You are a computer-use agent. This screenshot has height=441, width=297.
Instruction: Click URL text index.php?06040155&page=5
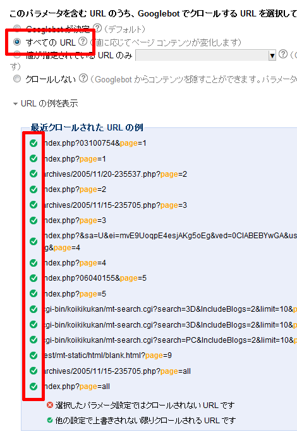95,278
